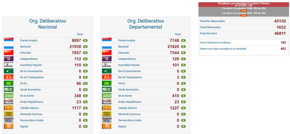Click Digital orange logo in Nacional panel

[x=9, y=126]
